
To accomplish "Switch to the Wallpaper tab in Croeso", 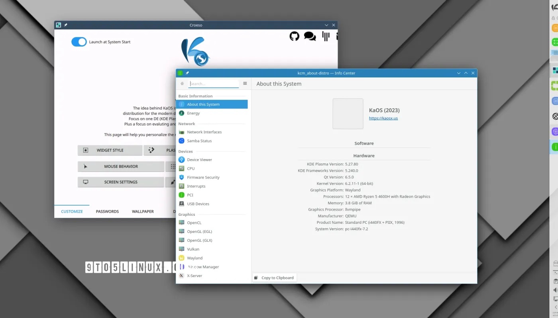I will tap(142, 211).
